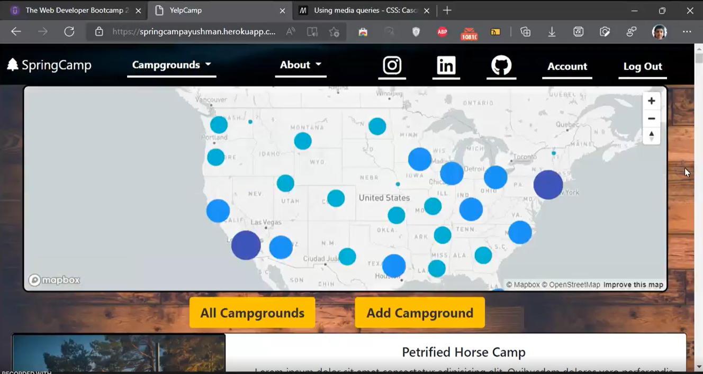
Task: Expand the About dropdown menu
Action: (300, 65)
